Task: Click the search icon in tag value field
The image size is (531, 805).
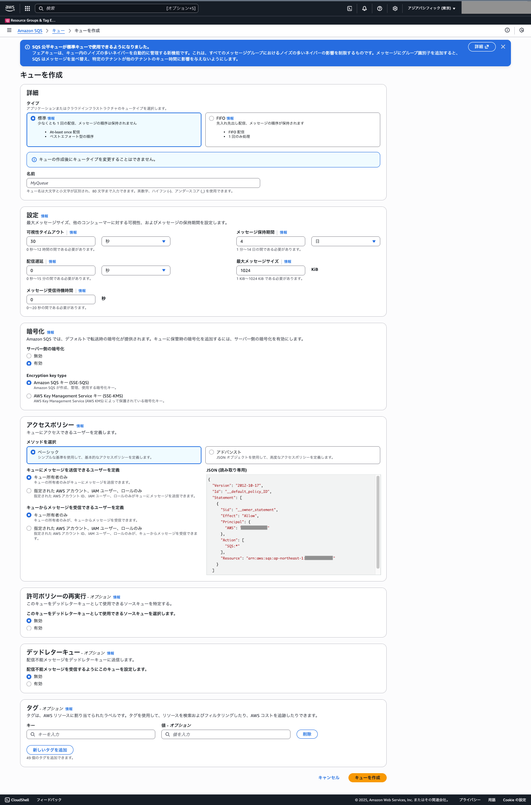Action: [167, 734]
